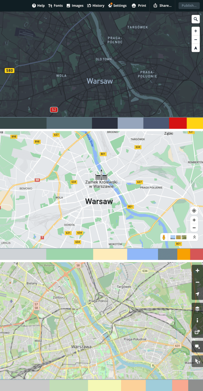Click the Zamek Królewski castle icon
This screenshot has height=391, width=203.
click(101, 175)
